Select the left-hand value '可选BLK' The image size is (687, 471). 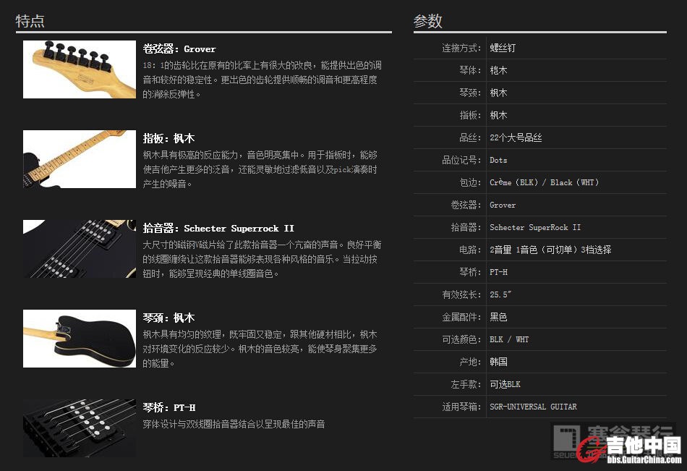pyautogui.click(x=505, y=384)
